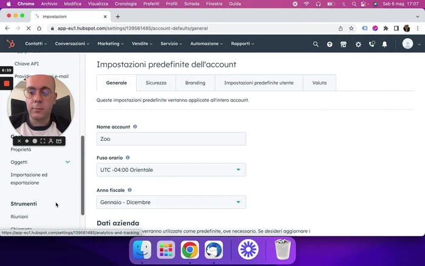
Task: Open Thunderbird from the Dock
Action: coord(214,250)
